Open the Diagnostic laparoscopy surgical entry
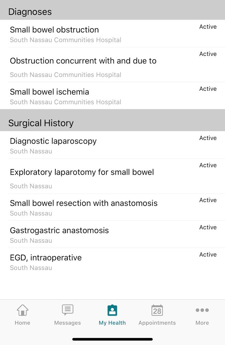Viewport: 225px width, 345px height. tap(112, 145)
